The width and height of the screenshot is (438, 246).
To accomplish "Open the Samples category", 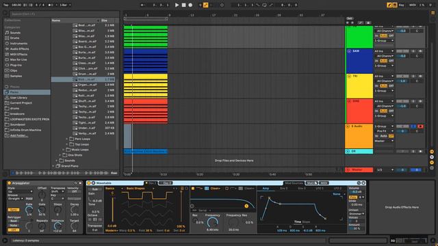I will 16,76.
